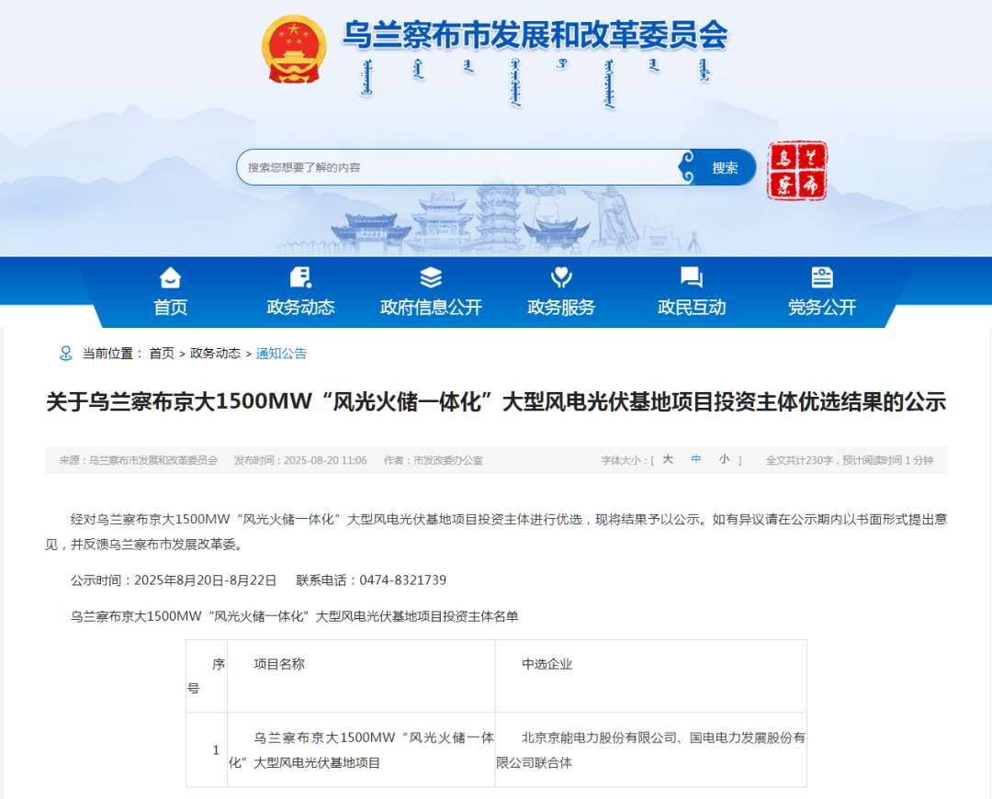
Task: Click the chat bubble icon above 政民互动
Action: point(691,276)
